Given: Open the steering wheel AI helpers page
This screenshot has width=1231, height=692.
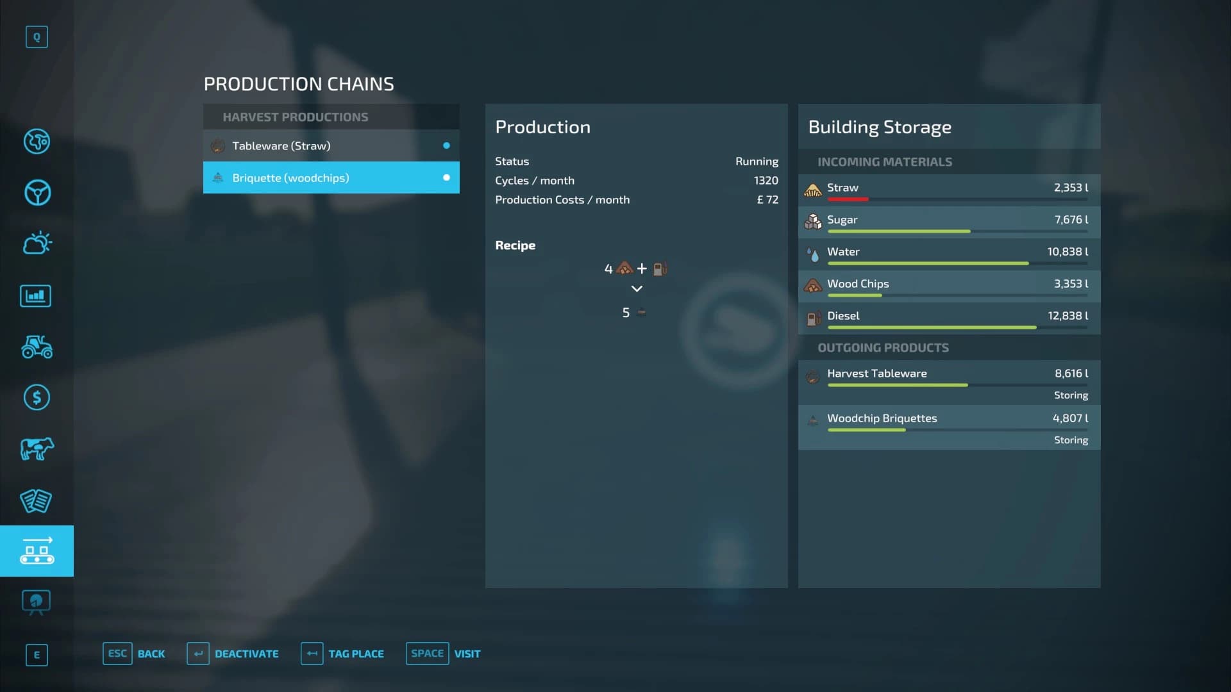Looking at the screenshot, I should click(37, 192).
